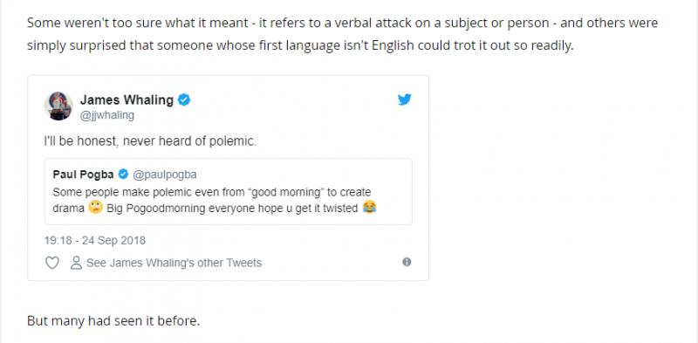Click the tweet info circle icon

click(x=407, y=262)
